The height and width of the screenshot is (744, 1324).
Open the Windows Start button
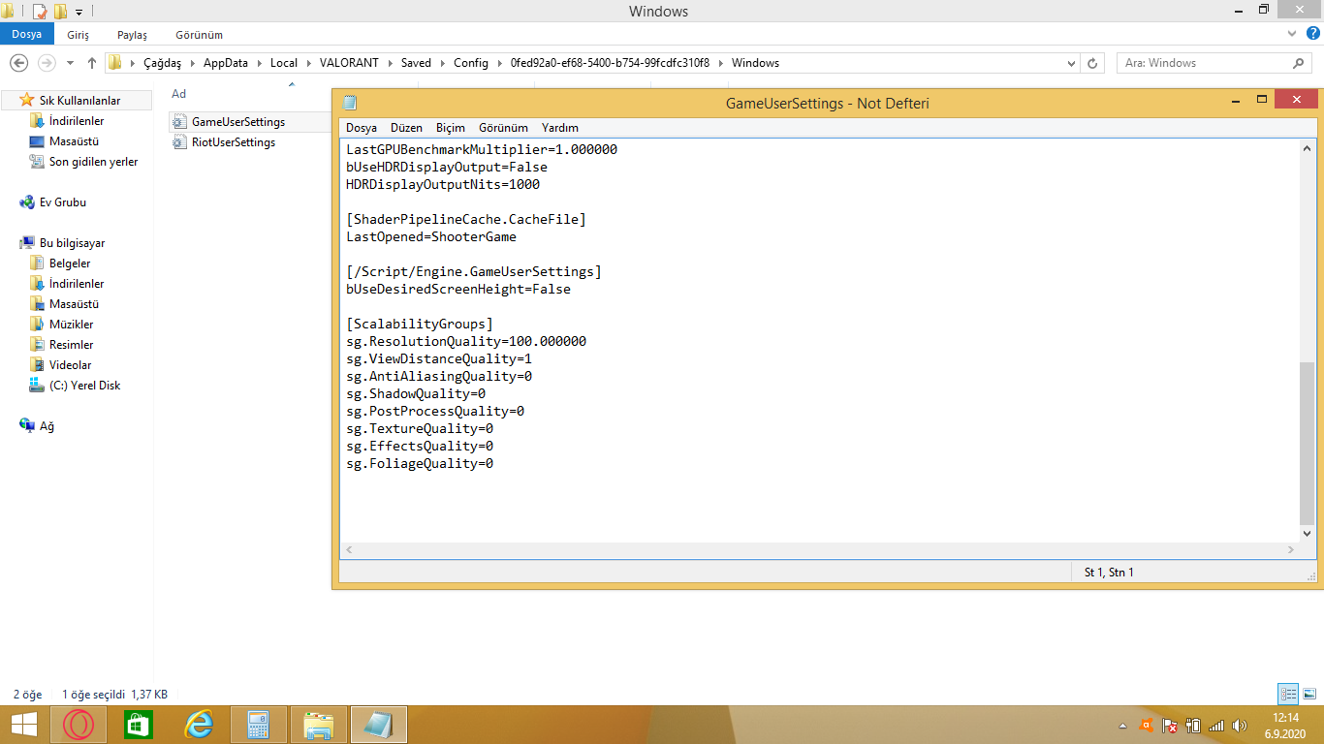click(x=24, y=725)
